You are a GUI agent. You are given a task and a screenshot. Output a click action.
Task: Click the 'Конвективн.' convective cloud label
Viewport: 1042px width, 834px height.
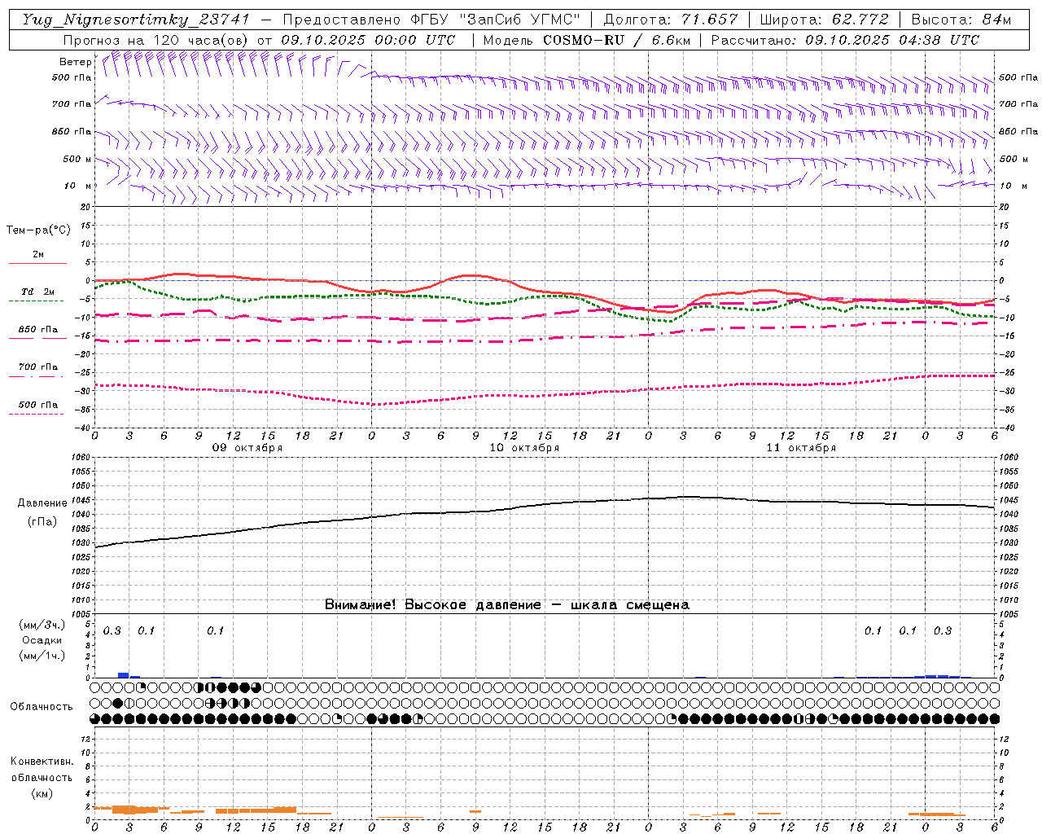(42, 761)
